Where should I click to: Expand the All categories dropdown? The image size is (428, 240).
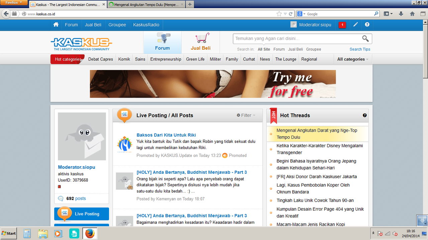[353, 59]
